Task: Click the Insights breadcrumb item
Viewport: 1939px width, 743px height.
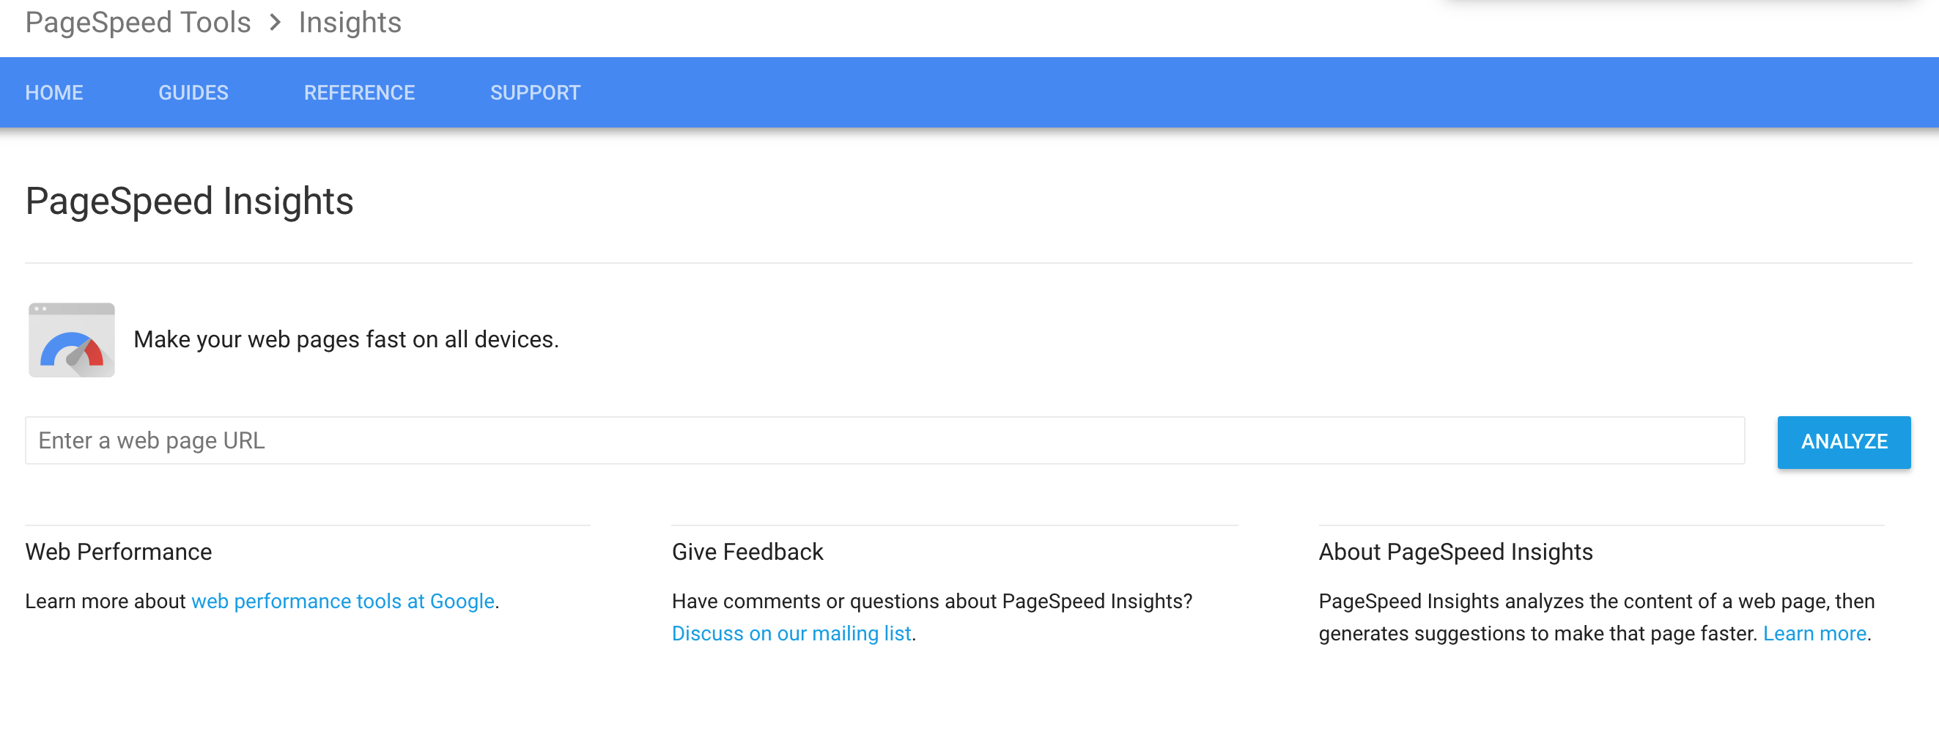Action: pos(350,23)
